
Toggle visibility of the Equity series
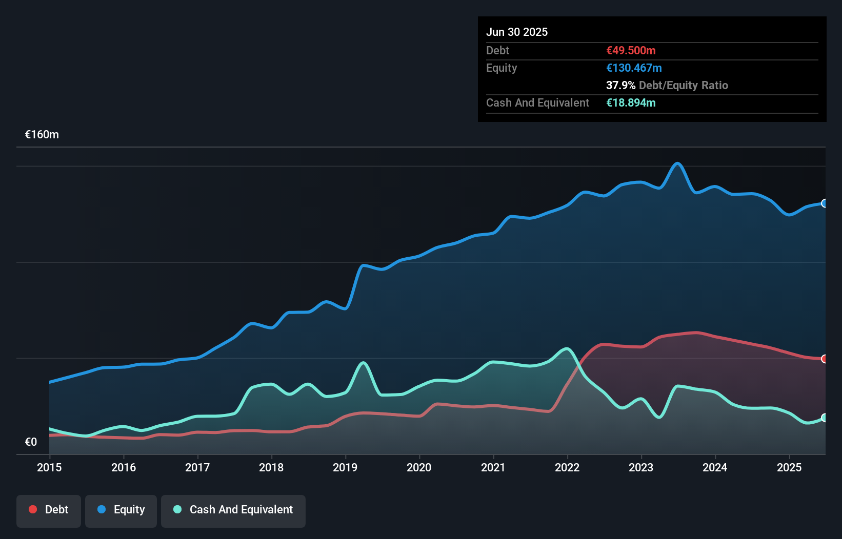click(121, 509)
